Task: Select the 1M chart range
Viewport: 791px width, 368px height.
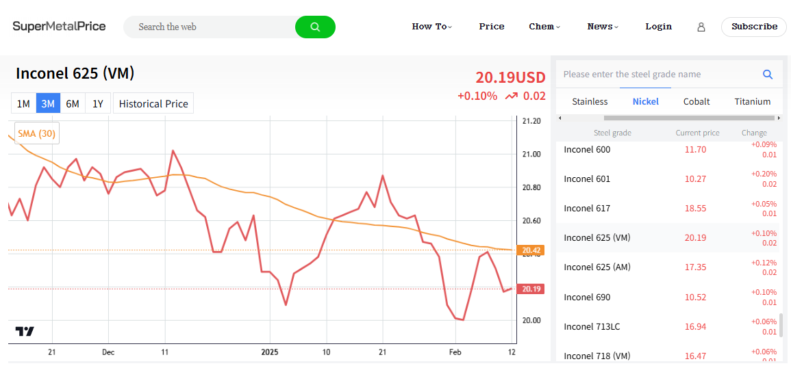Action: pyautogui.click(x=23, y=104)
